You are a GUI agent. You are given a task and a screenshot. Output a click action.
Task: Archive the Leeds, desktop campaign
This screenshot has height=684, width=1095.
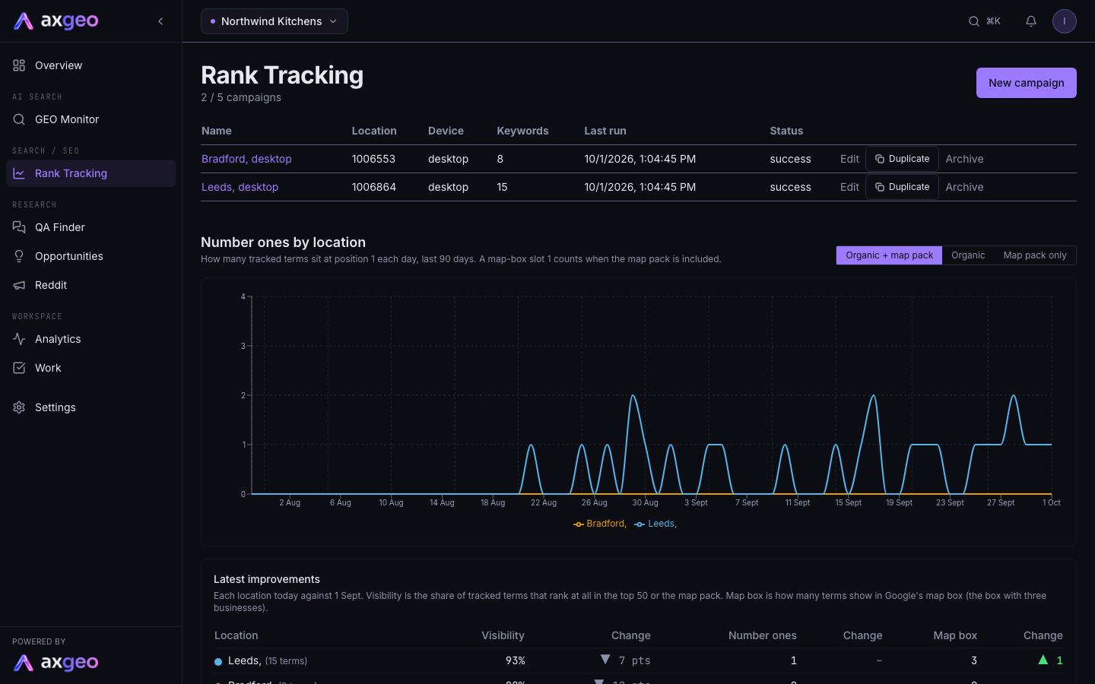[964, 187]
